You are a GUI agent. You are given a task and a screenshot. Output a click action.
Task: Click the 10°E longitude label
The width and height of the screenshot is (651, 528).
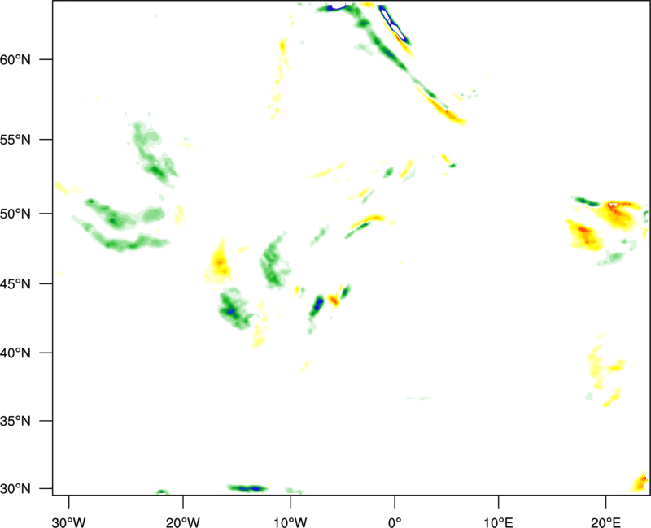coord(498,522)
